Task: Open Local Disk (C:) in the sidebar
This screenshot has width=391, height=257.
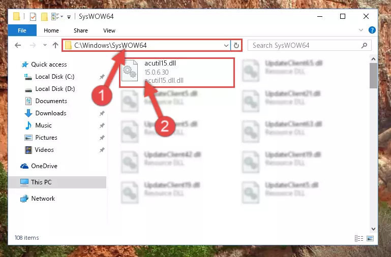Action: coord(55,77)
